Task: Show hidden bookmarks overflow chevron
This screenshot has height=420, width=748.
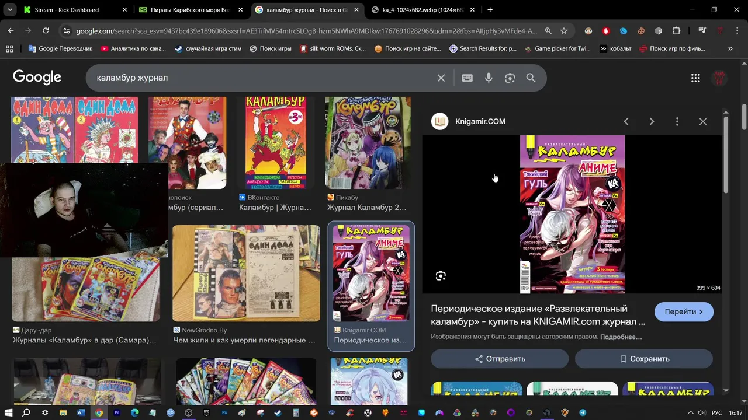Action: tap(730, 48)
